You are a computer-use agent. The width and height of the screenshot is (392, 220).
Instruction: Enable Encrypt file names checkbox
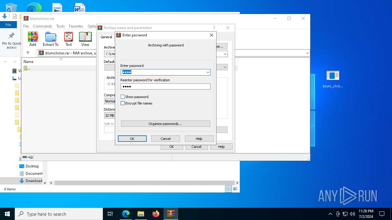tap(123, 103)
